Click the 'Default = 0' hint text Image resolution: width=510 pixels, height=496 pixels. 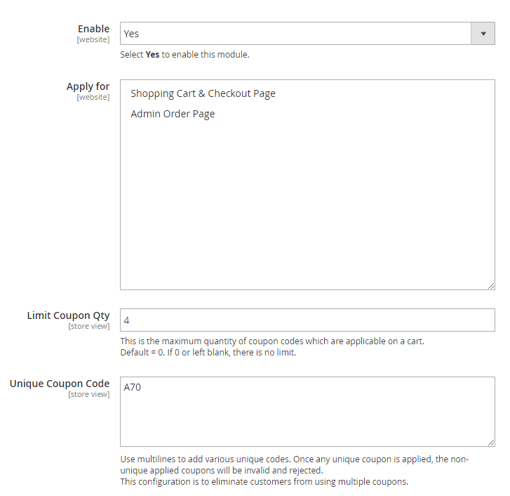pos(208,353)
